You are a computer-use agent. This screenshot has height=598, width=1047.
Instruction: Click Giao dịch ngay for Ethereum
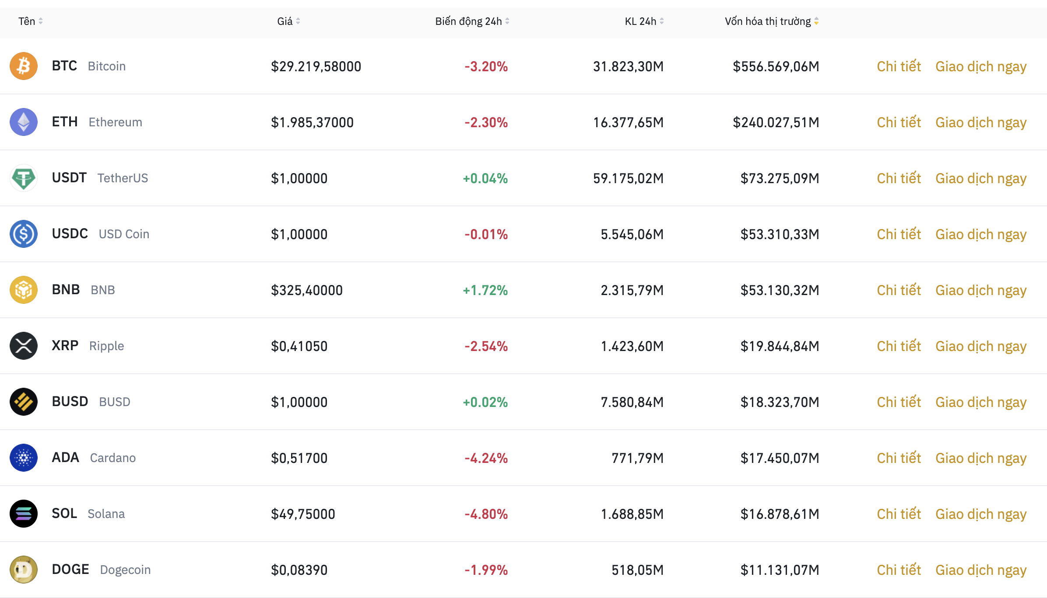click(x=980, y=122)
